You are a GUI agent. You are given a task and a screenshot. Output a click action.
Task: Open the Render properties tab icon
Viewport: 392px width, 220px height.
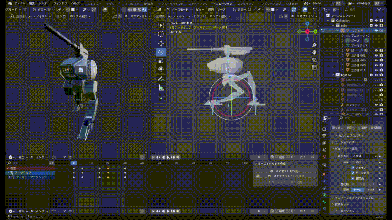point(325,129)
